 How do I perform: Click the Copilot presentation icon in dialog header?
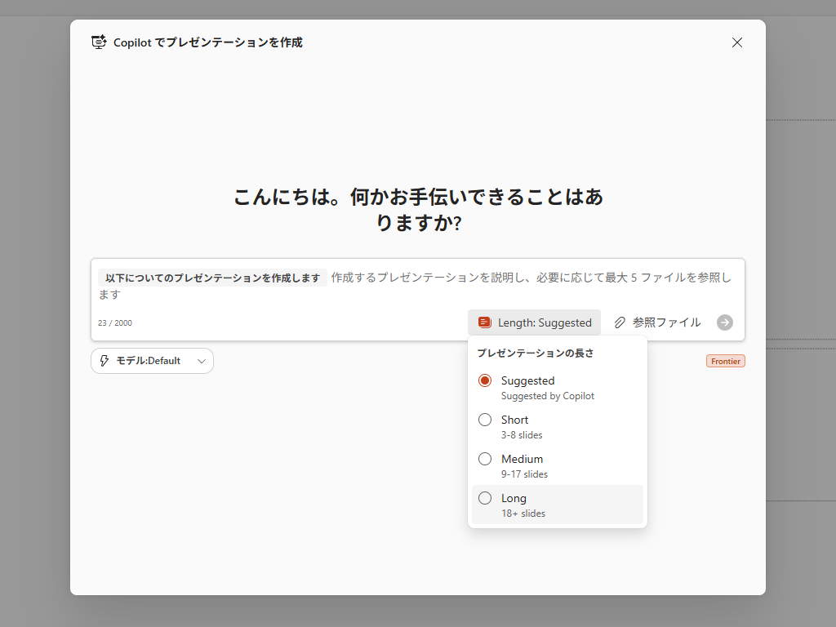point(99,42)
